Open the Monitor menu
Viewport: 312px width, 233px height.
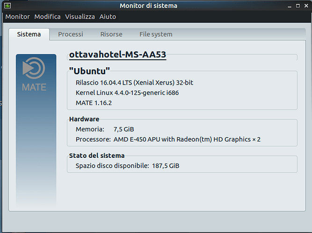coord(17,17)
